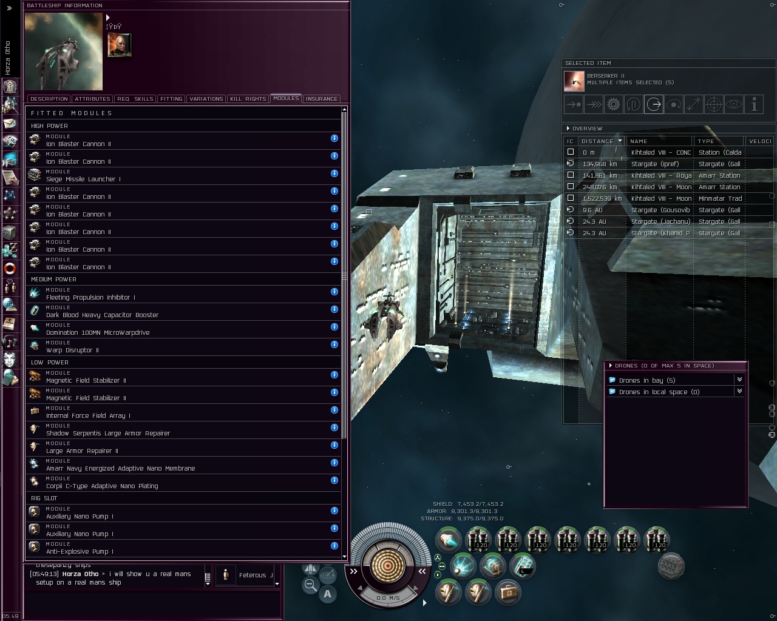Select the Stargate (Ipref) overview row

[x=669, y=164]
